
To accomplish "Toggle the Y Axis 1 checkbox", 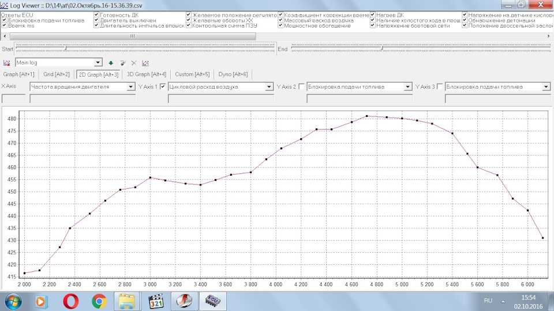I will click(x=163, y=87).
